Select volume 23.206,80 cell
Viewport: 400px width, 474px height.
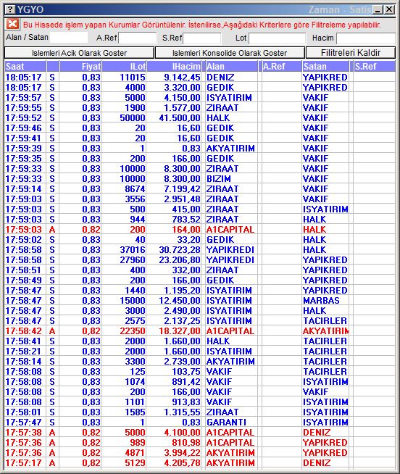pyautogui.click(x=180, y=260)
